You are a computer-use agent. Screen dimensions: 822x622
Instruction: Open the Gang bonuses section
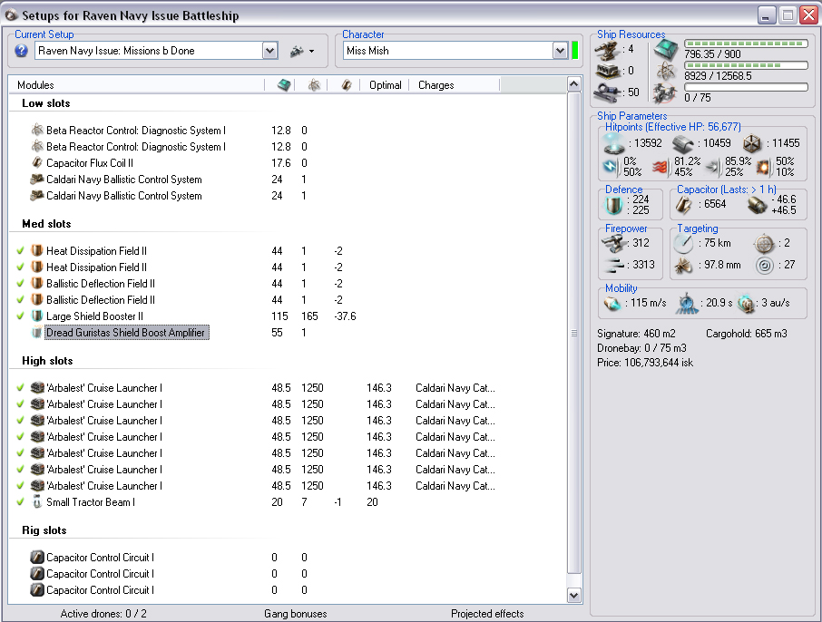click(x=295, y=614)
